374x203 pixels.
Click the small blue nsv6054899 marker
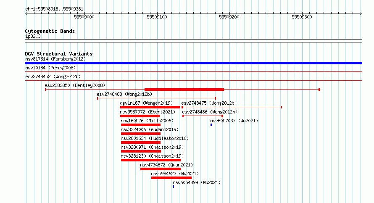point(174,187)
